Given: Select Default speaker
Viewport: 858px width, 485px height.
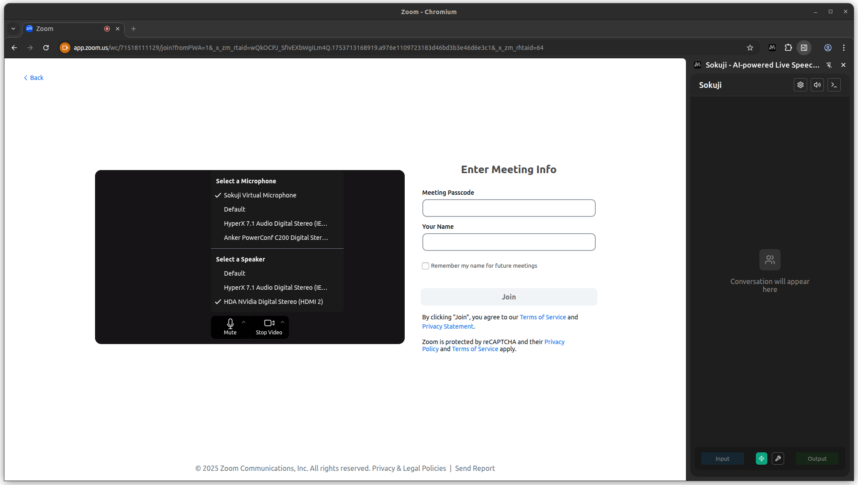Looking at the screenshot, I should tap(277, 273).
